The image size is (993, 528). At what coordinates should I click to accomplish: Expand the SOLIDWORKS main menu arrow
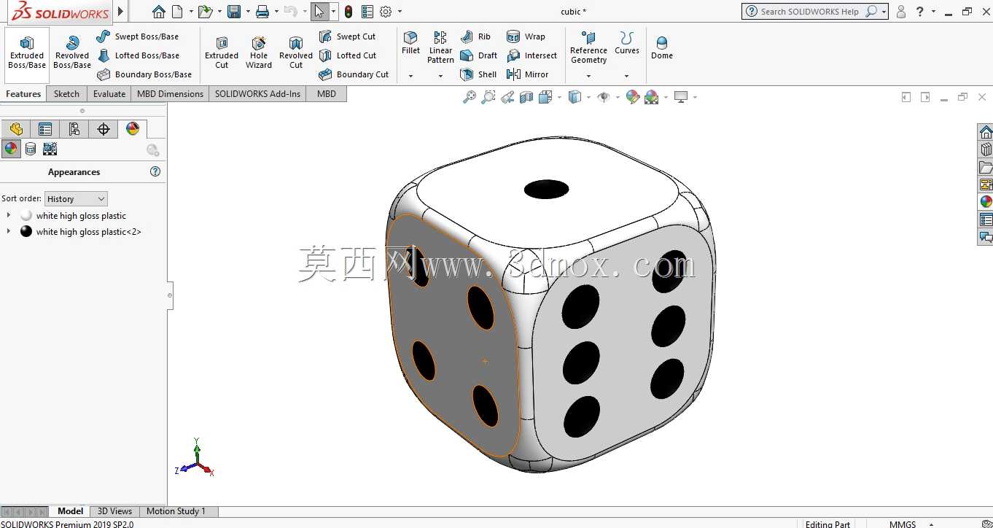pyautogui.click(x=121, y=12)
